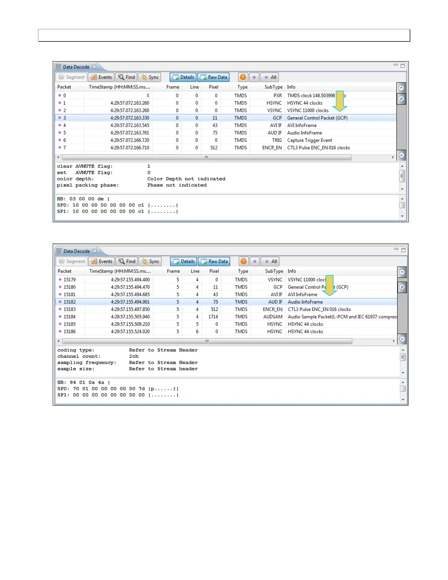Select packet 15183 CTL3 Pulse row
The width and height of the screenshot is (448, 580).
226,309
